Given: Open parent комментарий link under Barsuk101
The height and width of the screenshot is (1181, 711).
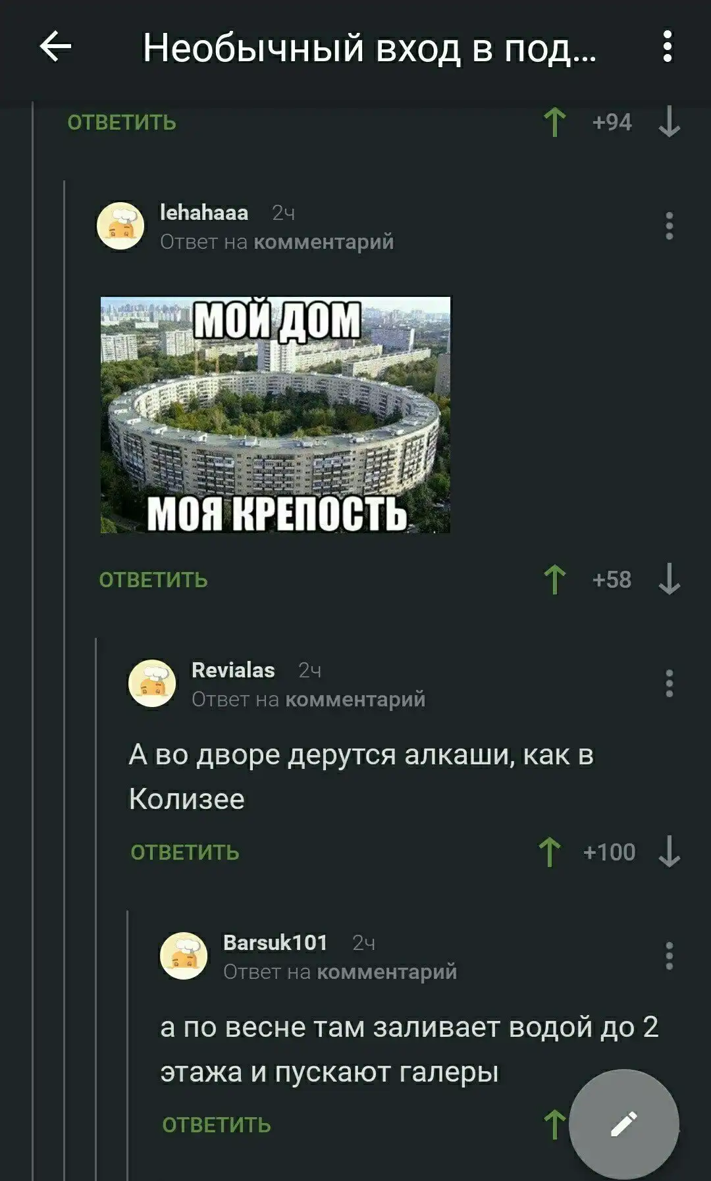Looking at the screenshot, I should pos(386,972).
